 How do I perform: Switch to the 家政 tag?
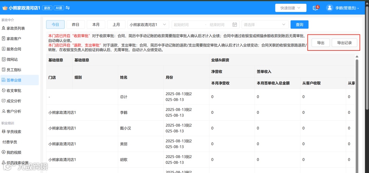(x=47, y=8)
